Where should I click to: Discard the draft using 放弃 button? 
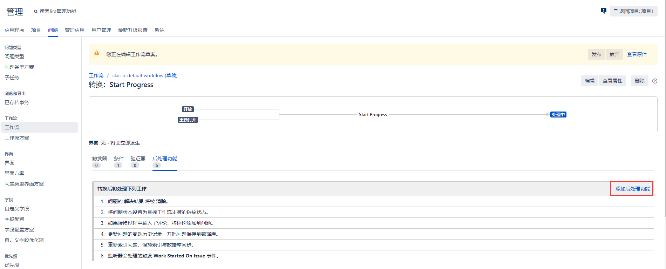[614, 54]
